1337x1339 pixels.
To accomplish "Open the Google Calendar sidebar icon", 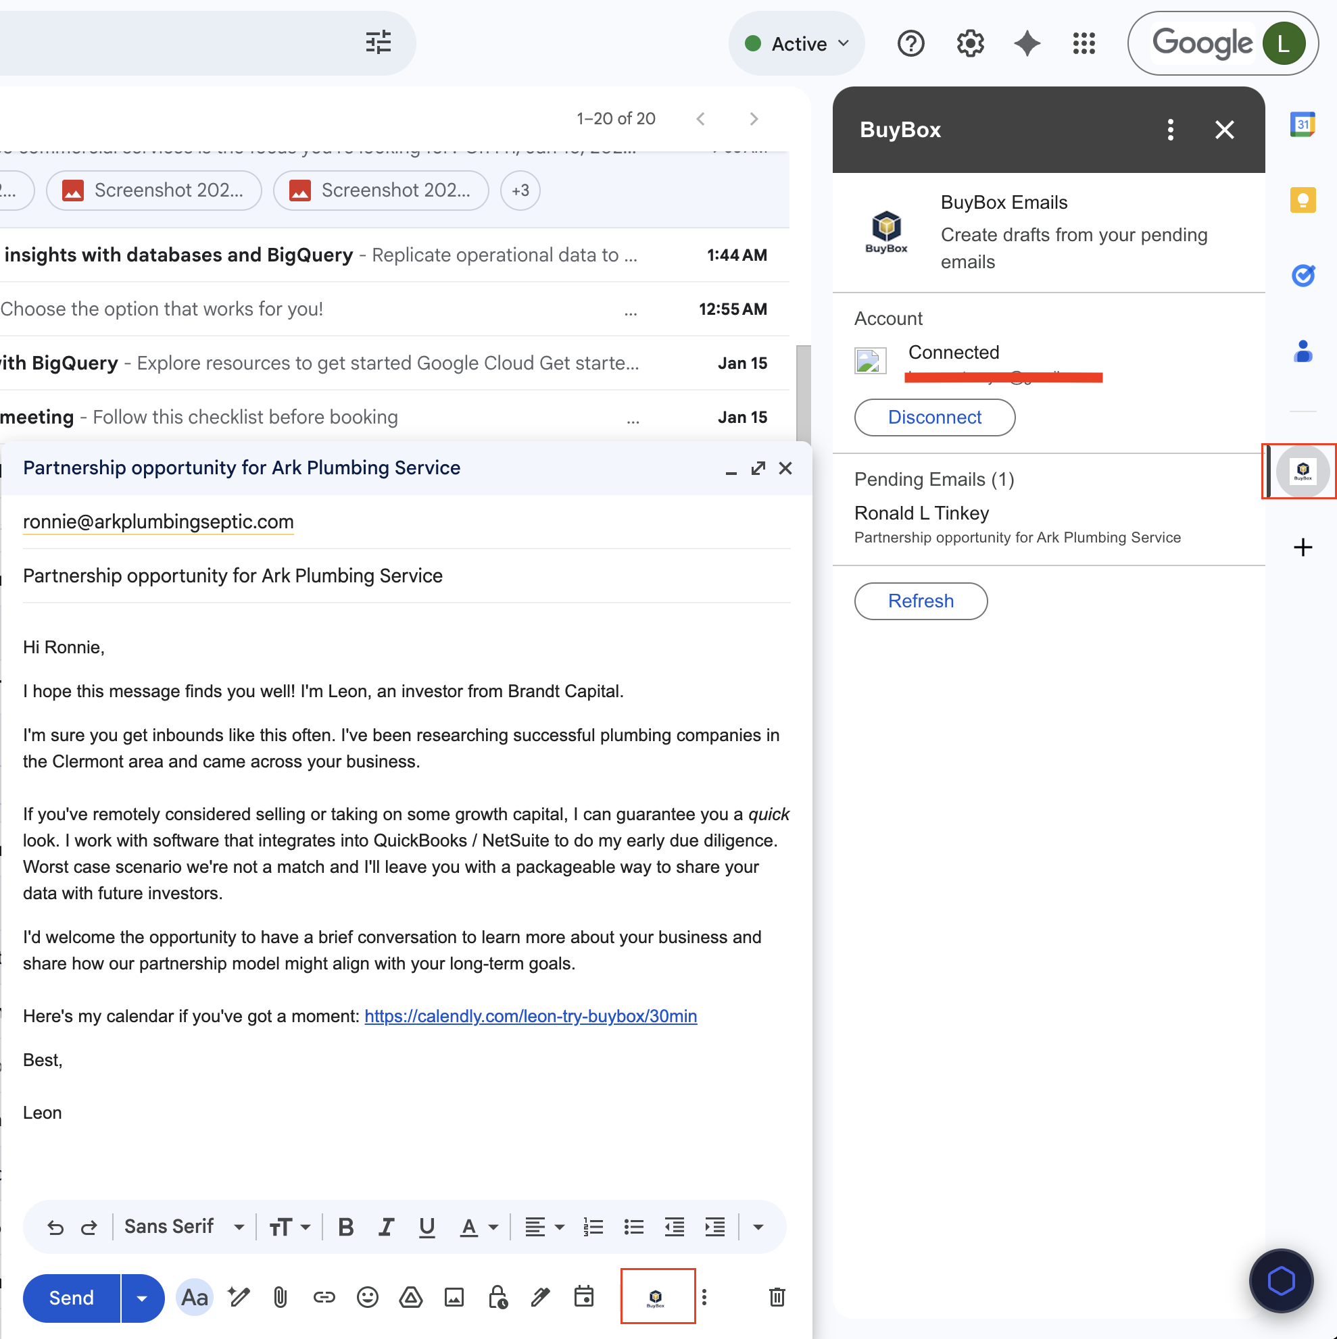I will (x=1303, y=125).
